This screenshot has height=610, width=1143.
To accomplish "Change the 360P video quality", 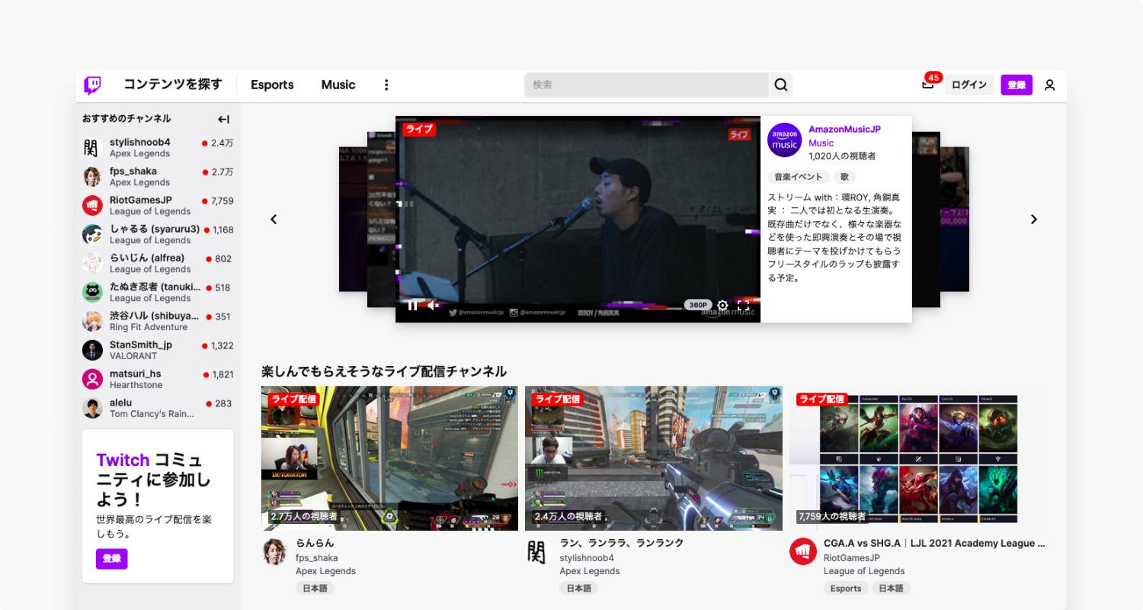I will [698, 305].
